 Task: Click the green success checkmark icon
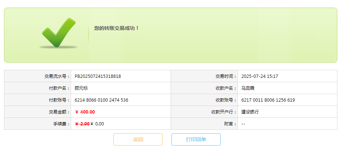58,33
